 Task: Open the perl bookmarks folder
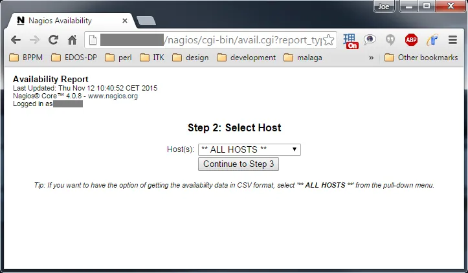pos(118,58)
